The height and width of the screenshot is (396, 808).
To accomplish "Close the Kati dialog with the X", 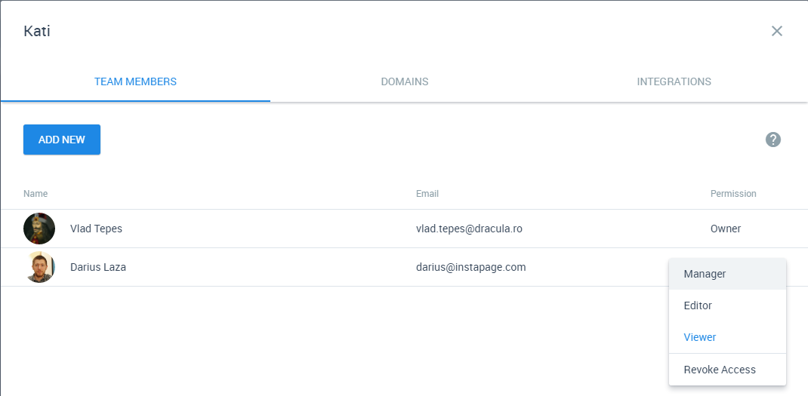I will click(776, 31).
